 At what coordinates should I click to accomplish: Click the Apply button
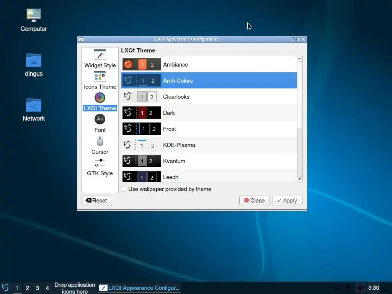coord(287,201)
